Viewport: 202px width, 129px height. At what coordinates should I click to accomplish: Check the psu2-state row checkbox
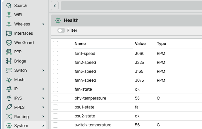point(55,116)
